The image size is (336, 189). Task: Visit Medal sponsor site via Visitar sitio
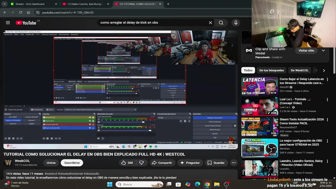pos(306,50)
